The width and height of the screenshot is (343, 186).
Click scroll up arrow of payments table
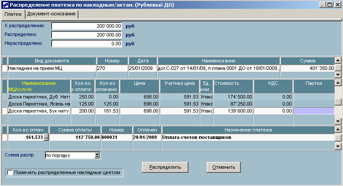pos(338,129)
